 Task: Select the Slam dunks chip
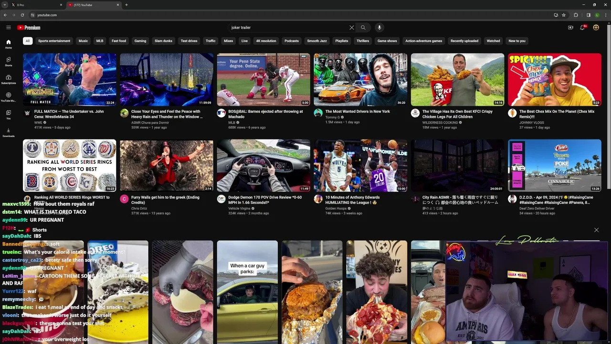tap(163, 41)
